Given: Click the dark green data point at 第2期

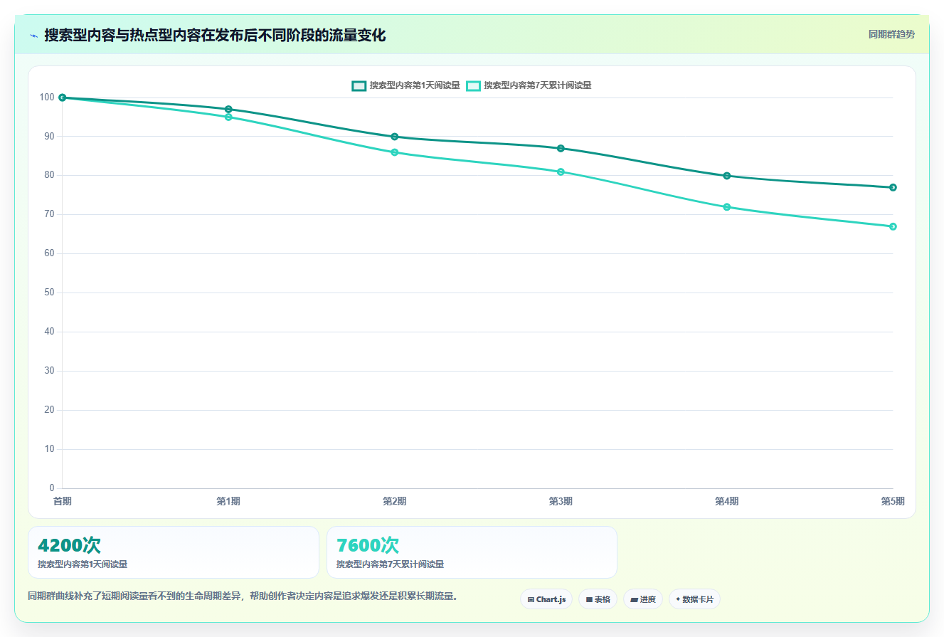Looking at the screenshot, I should click(395, 137).
